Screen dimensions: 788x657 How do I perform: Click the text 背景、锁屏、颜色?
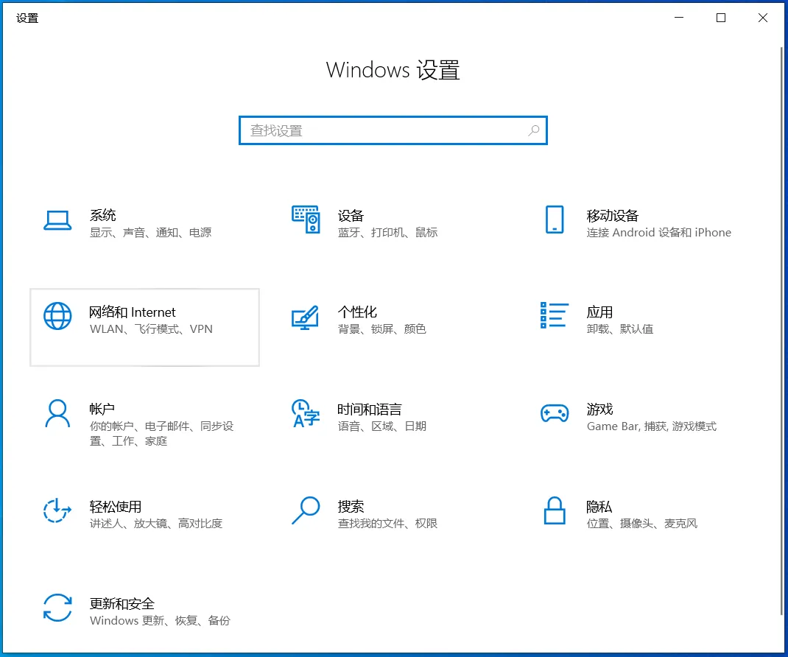(x=382, y=328)
